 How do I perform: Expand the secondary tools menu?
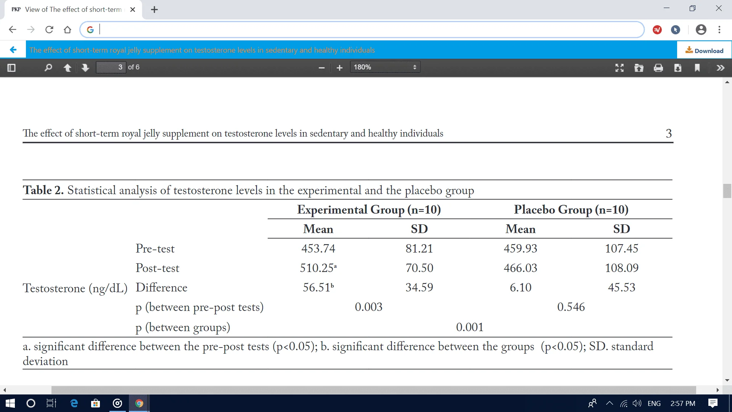tap(720, 68)
